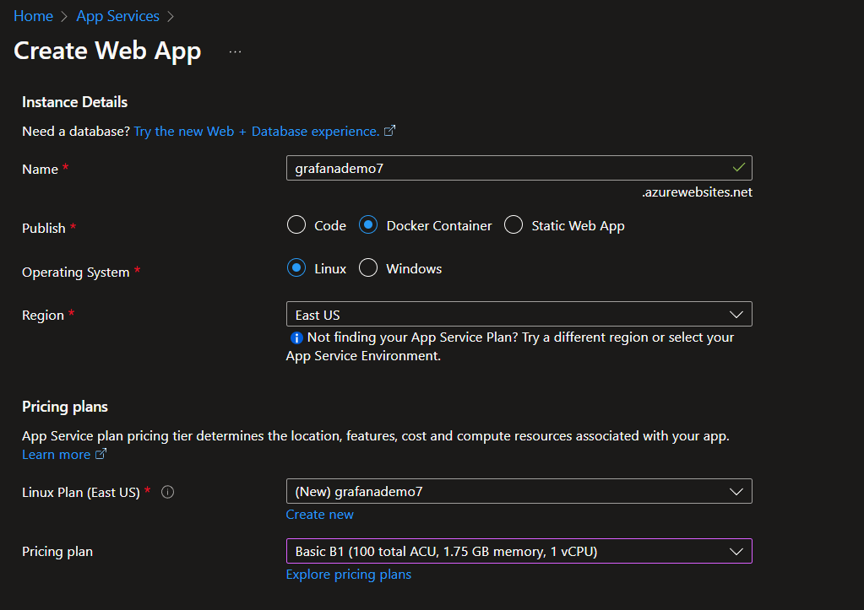This screenshot has height=610, width=864.
Task: Open Try the new Web + Database experience link
Action: (x=257, y=131)
